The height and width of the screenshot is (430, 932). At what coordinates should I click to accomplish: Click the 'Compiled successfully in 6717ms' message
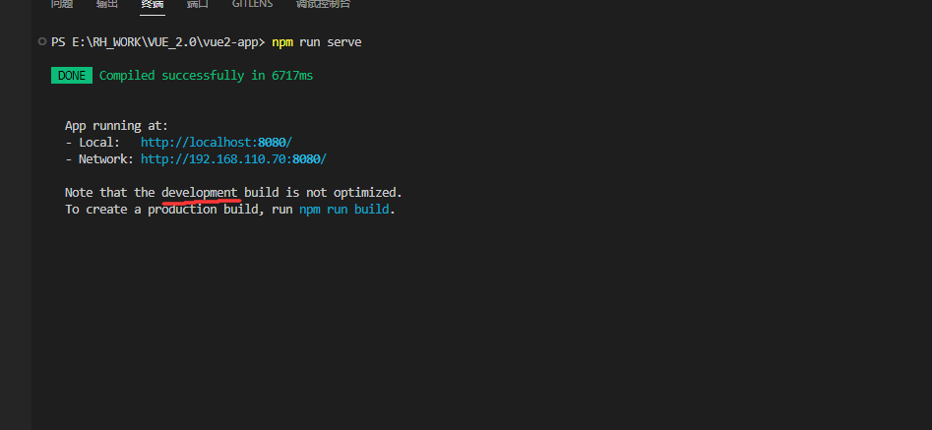click(206, 76)
